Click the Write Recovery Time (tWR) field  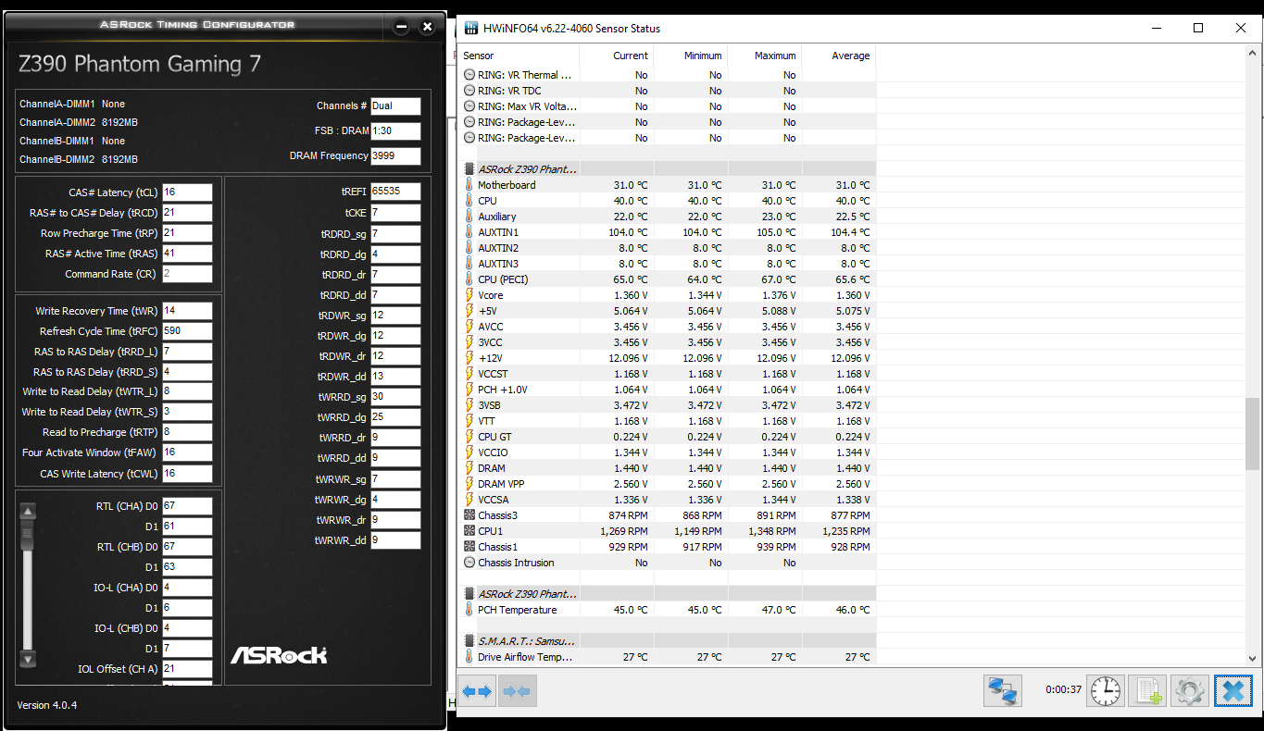(x=187, y=311)
